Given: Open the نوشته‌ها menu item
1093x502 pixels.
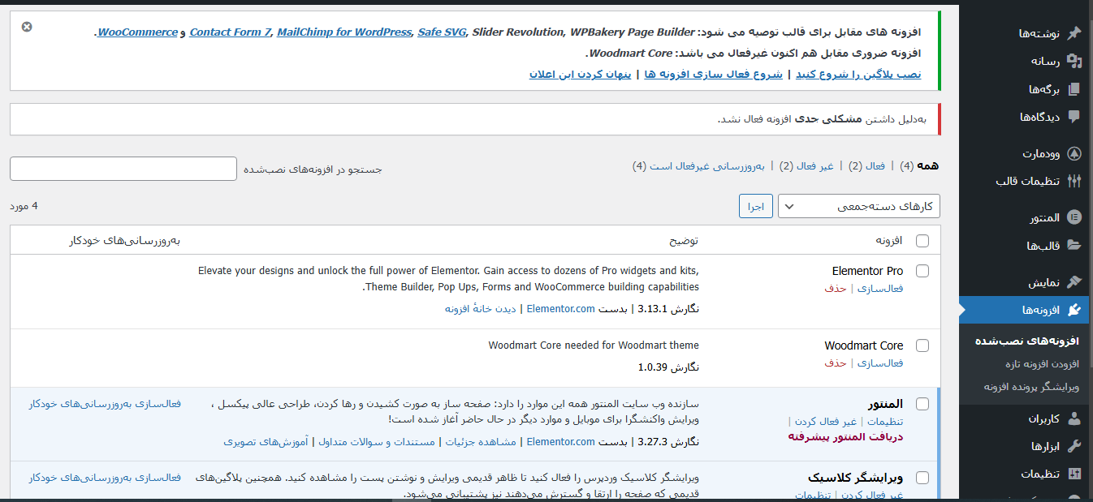Looking at the screenshot, I should pos(1026,33).
